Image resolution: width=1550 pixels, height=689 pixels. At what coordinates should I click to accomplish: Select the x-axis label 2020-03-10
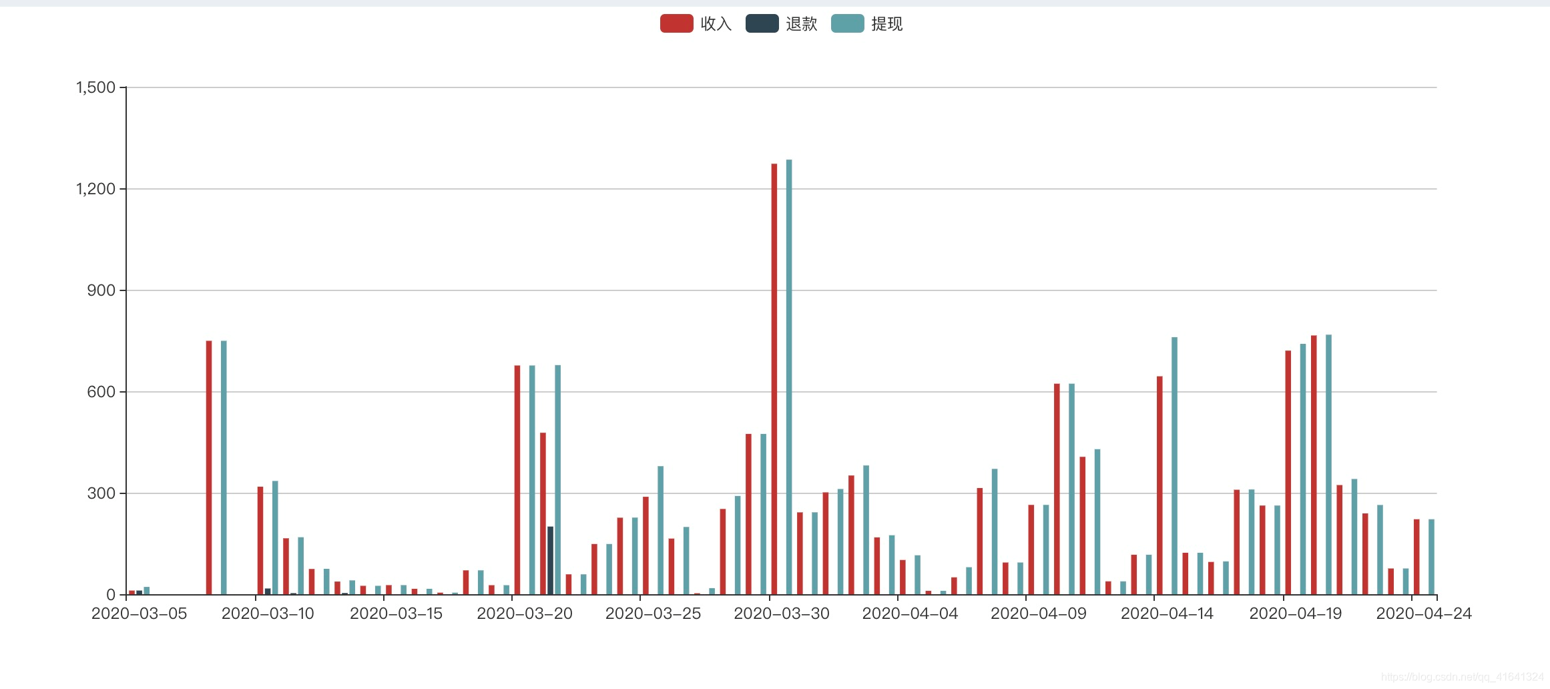(x=268, y=614)
